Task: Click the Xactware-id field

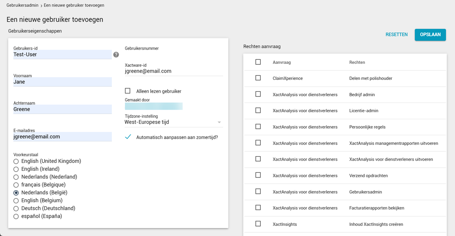Action: [x=173, y=72]
